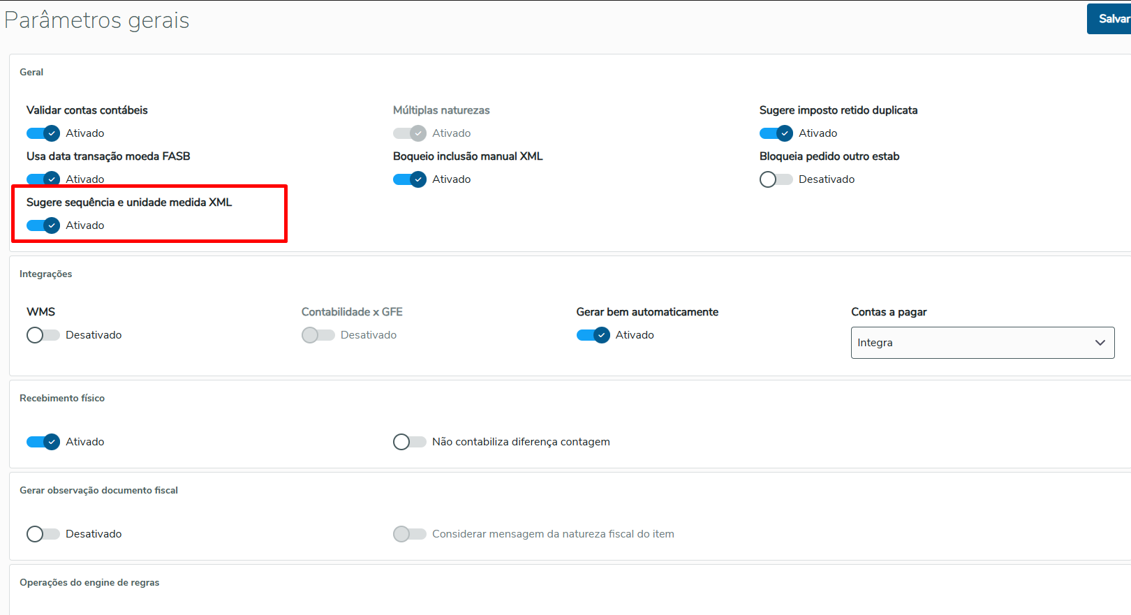The width and height of the screenshot is (1131, 615).
Task: Toggle Gerar bem automaticamente switch
Action: coord(593,335)
